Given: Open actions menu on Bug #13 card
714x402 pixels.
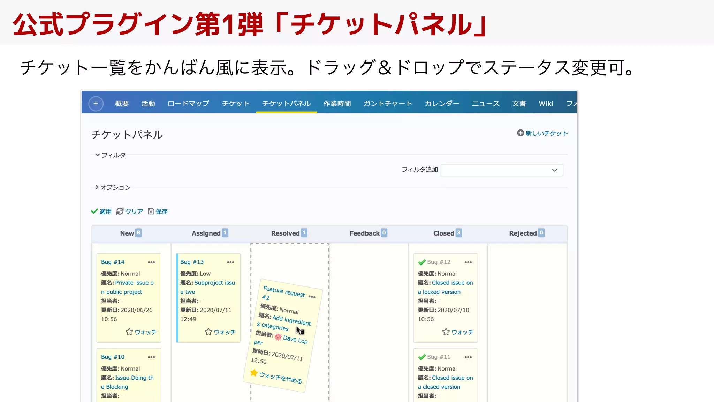Looking at the screenshot, I should tap(230, 262).
